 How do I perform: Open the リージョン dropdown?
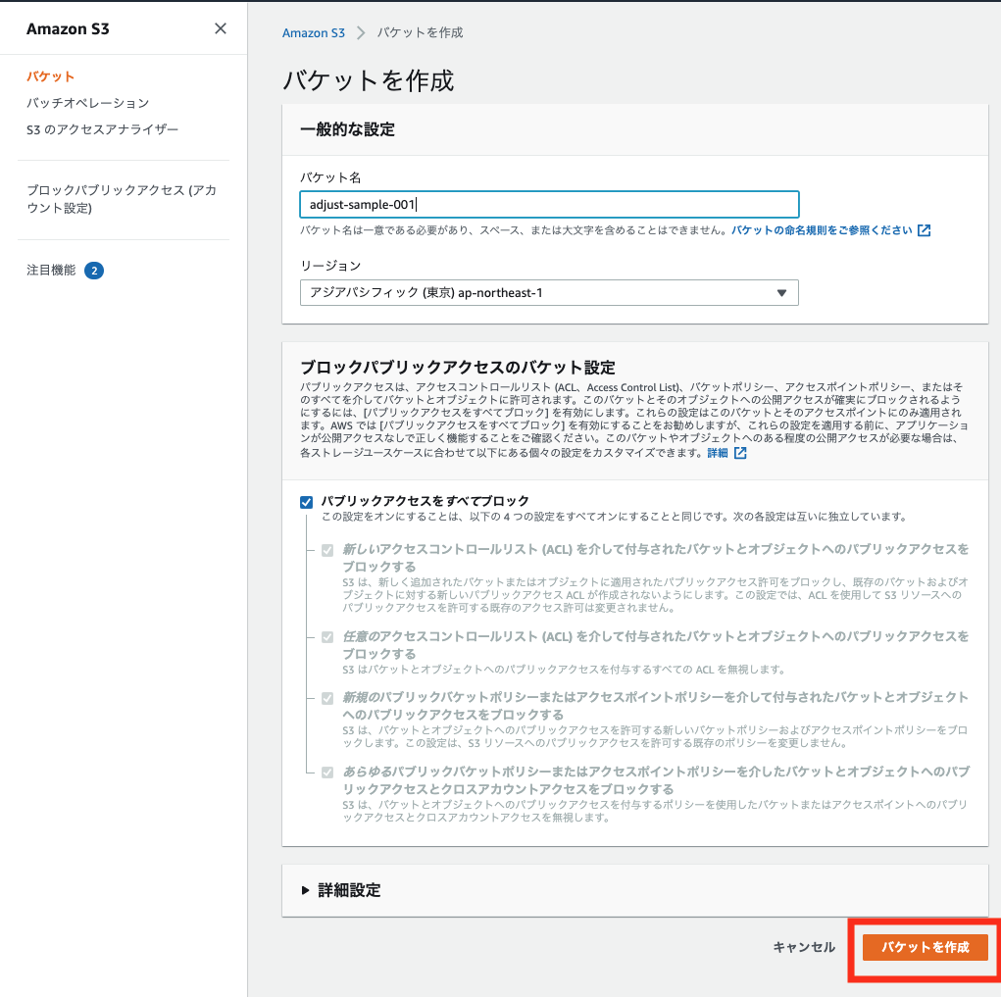(549, 293)
